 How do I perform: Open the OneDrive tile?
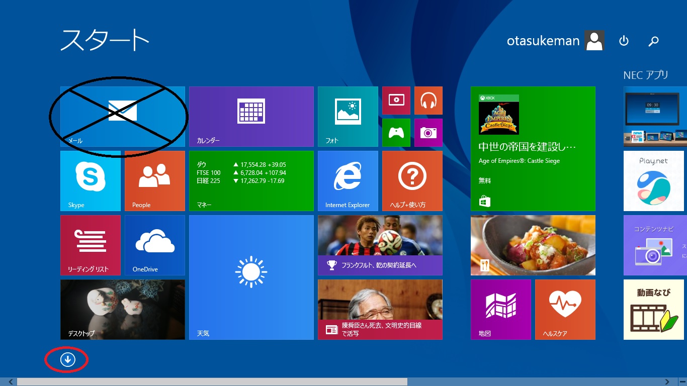tap(155, 245)
